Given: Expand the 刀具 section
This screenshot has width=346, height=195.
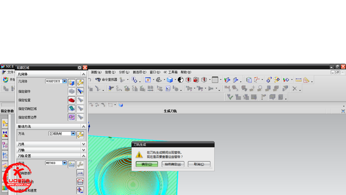Looking at the screenshot, I should tap(84, 144).
